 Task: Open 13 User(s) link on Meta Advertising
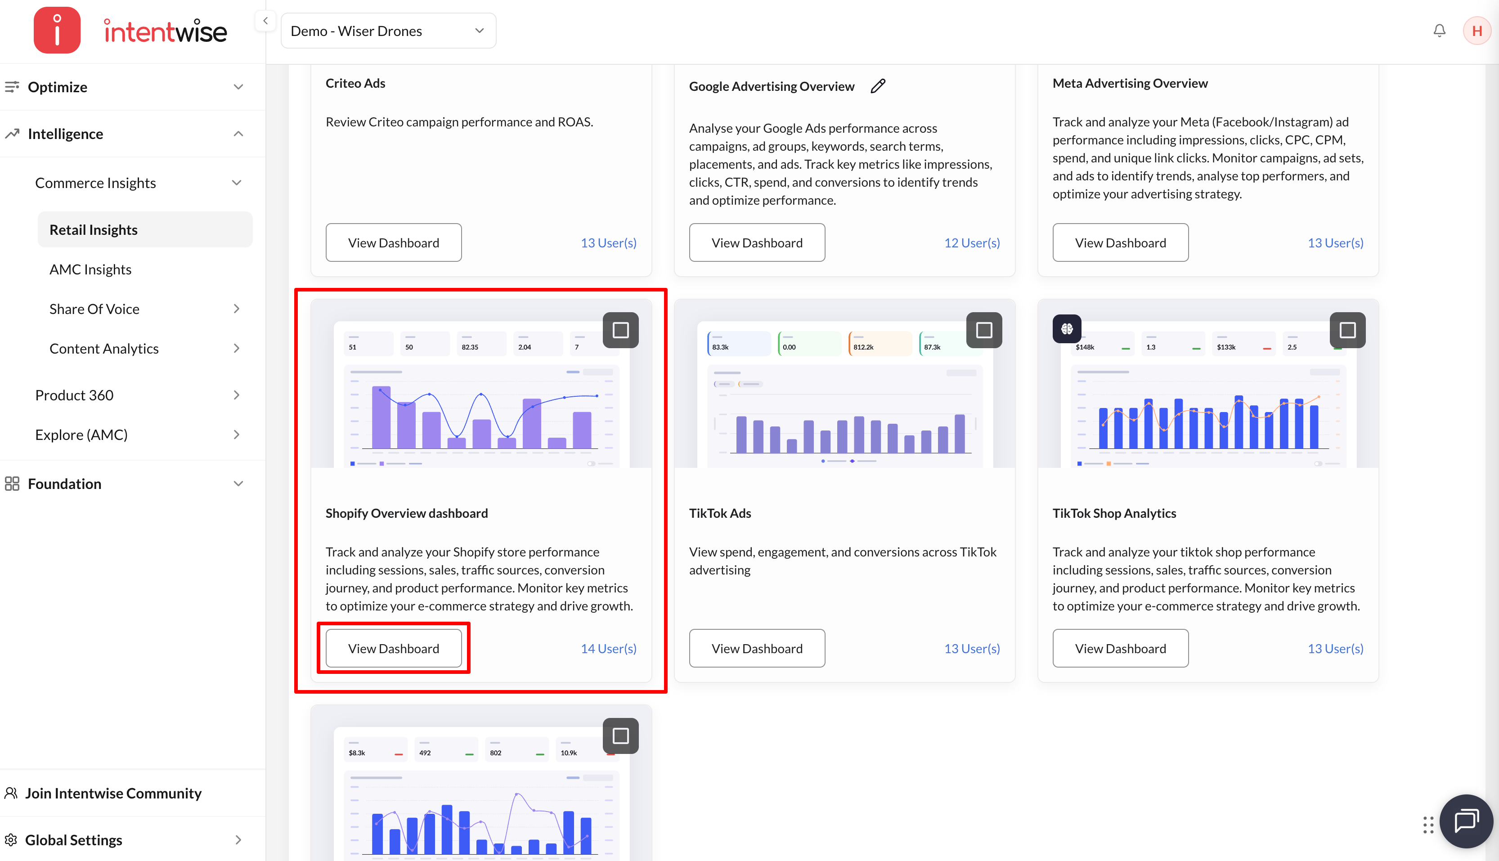click(x=1335, y=242)
